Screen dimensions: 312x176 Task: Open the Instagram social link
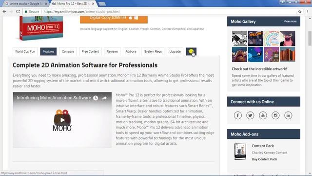coord(275,115)
